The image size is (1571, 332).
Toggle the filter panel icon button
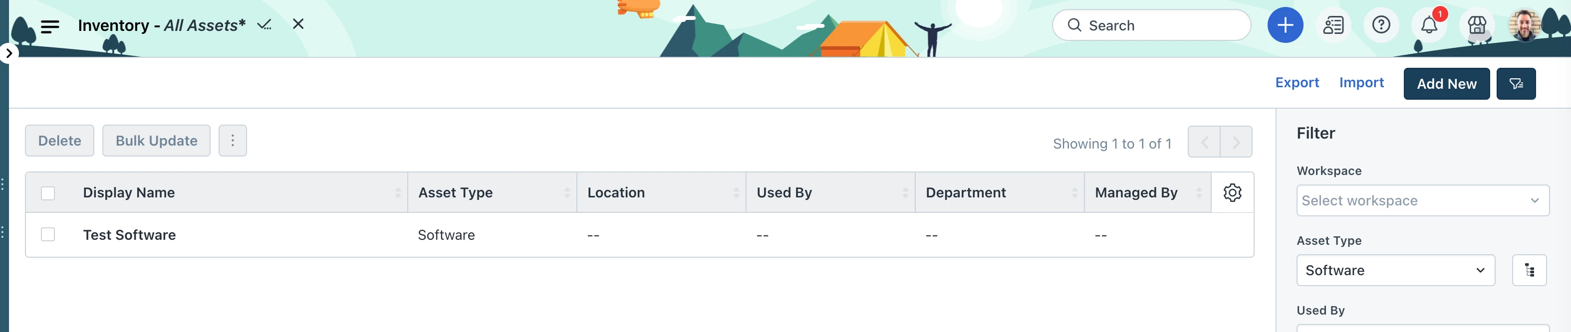click(x=1516, y=83)
